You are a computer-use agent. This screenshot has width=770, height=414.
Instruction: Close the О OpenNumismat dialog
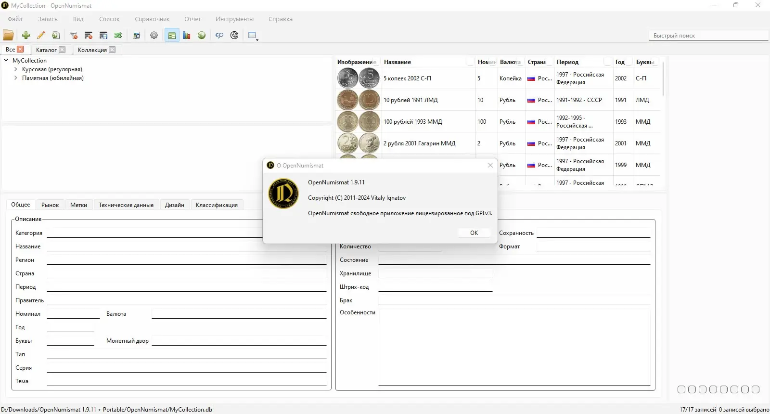(x=490, y=165)
